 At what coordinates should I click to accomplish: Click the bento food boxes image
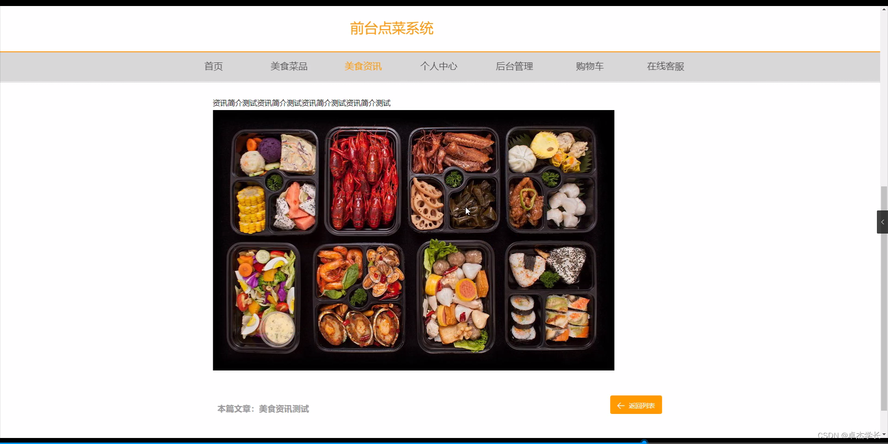413,240
